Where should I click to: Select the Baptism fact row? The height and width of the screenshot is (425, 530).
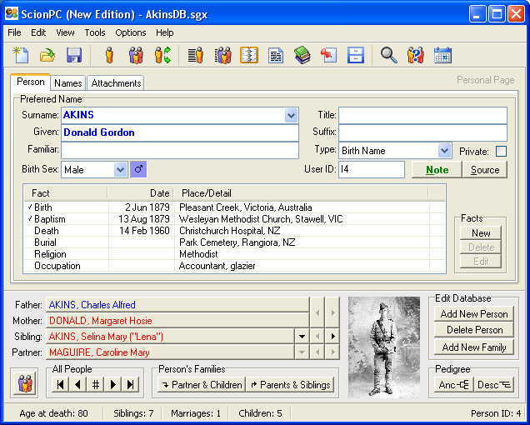[234, 219]
